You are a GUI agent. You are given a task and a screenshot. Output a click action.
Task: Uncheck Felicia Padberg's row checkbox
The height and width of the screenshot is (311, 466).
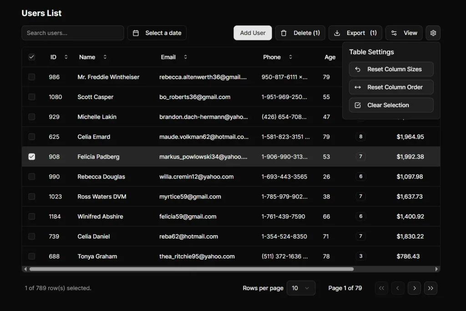(x=31, y=157)
